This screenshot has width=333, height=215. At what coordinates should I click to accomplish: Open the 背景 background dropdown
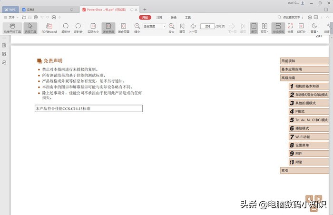pos(314,28)
